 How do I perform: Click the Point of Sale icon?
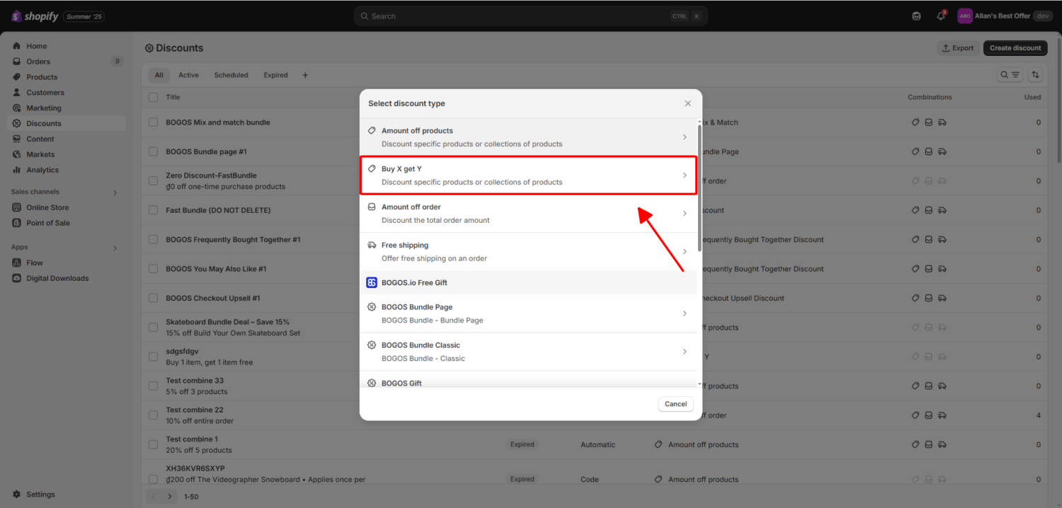pyautogui.click(x=17, y=223)
